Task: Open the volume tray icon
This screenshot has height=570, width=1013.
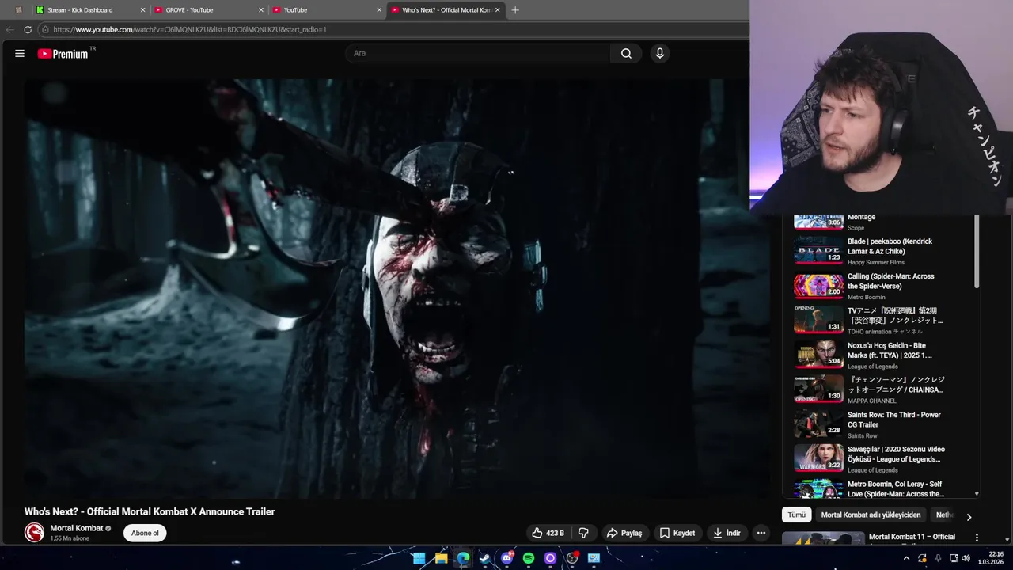Action: 966,558
